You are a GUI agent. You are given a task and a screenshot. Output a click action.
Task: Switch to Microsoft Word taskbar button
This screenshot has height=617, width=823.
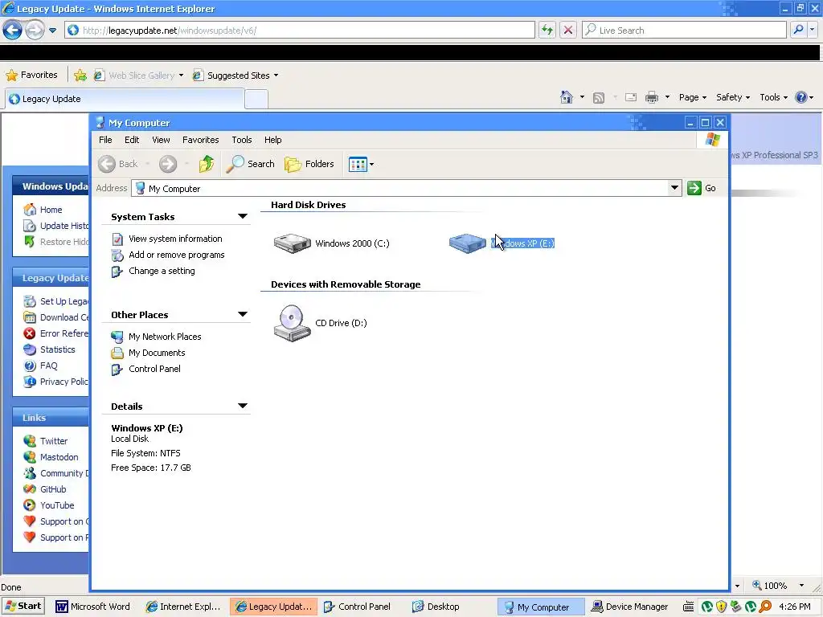point(93,607)
